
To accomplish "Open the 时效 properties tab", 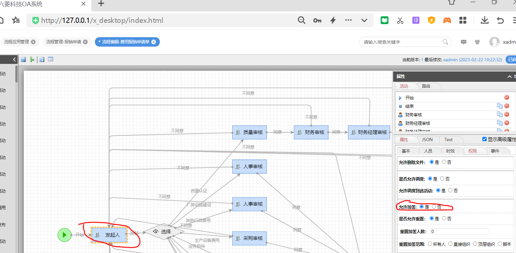I will tap(450, 151).
